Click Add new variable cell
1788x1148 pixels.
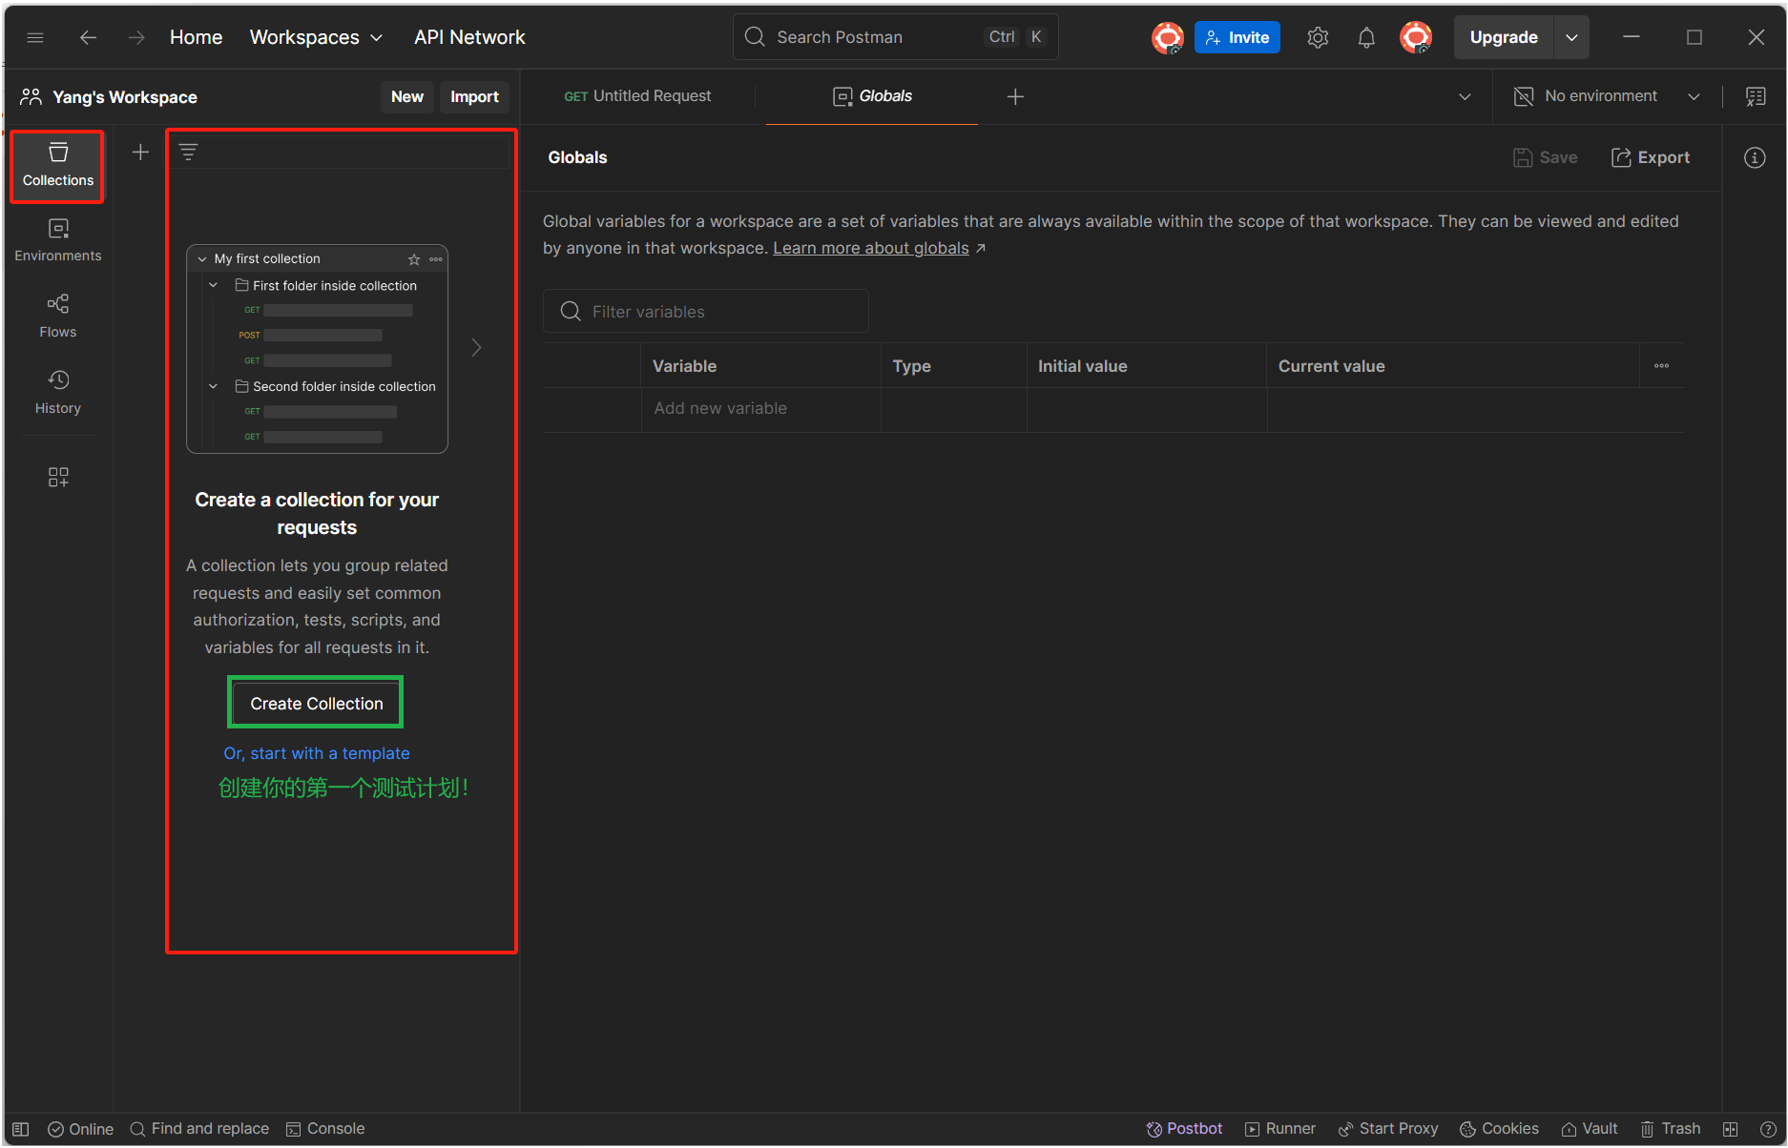(760, 408)
